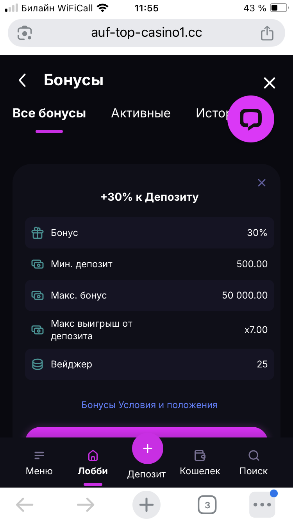Open Бонусы Условия и положения link

(149, 405)
